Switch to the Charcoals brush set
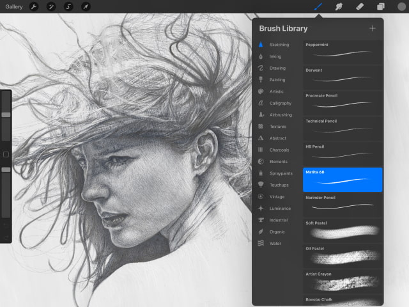Screen dimensions: 409x307 click(x=279, y=150)
